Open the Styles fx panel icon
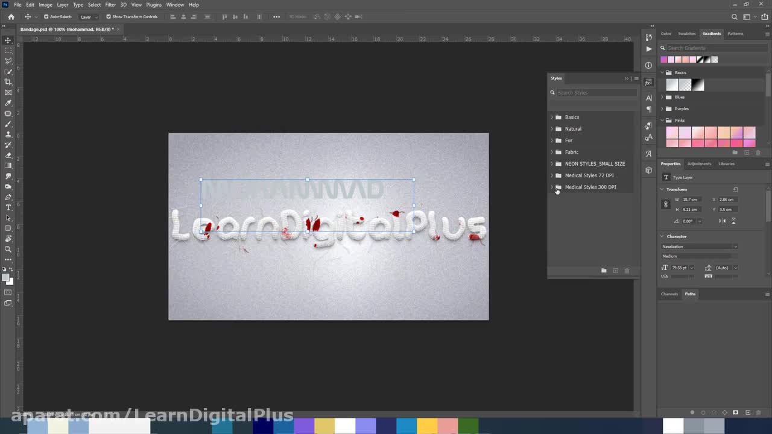Viewport: 772px width, 434px height. pyautogui.click(x=648, y=83)
